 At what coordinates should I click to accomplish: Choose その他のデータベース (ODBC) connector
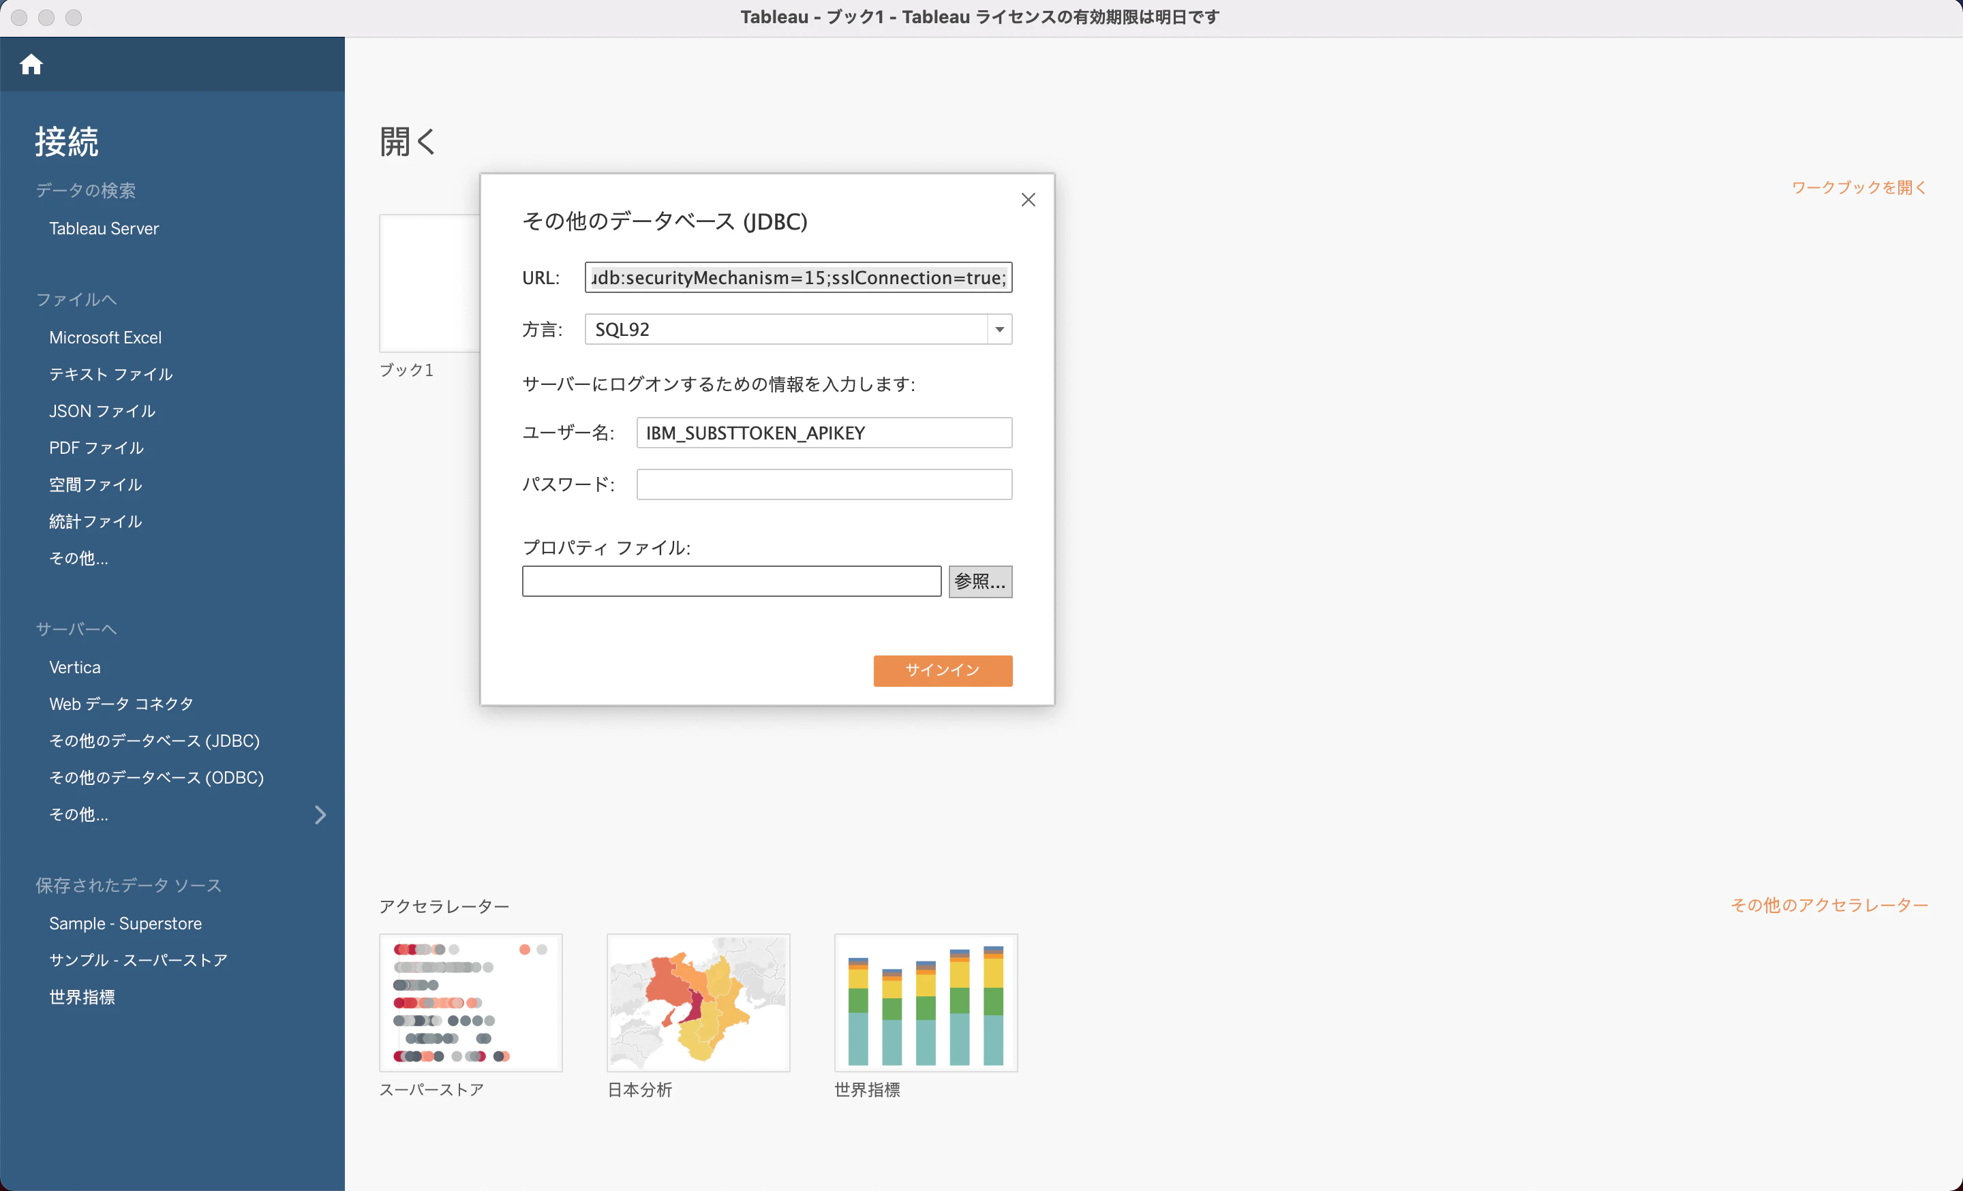156,778
